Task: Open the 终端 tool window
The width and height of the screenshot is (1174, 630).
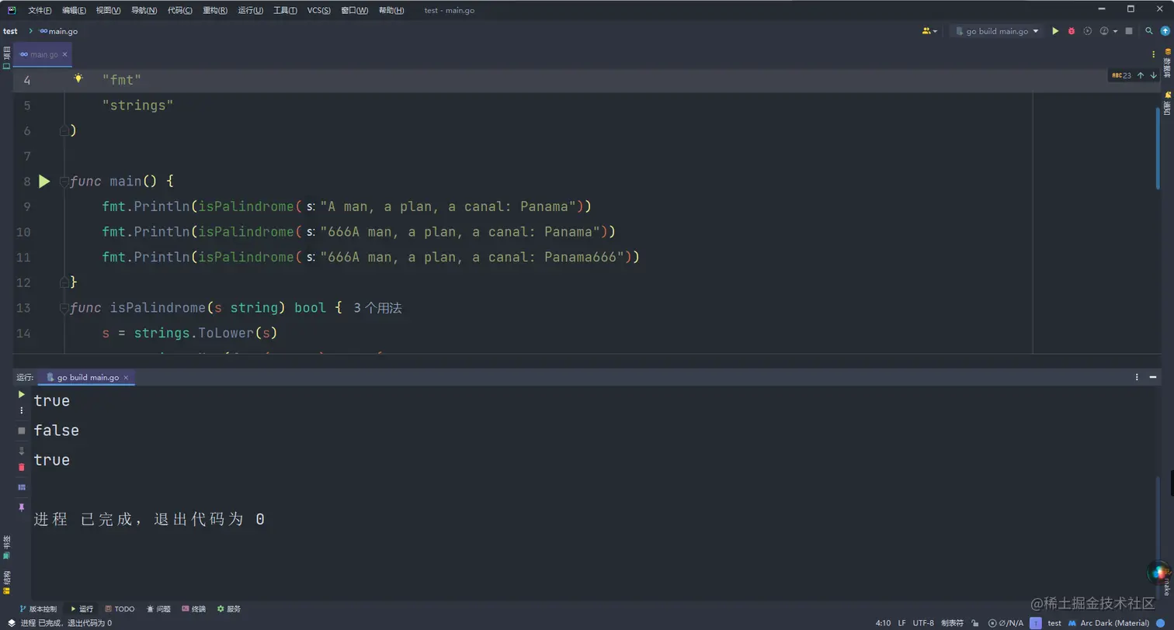Action: click(x=193, y=609)
